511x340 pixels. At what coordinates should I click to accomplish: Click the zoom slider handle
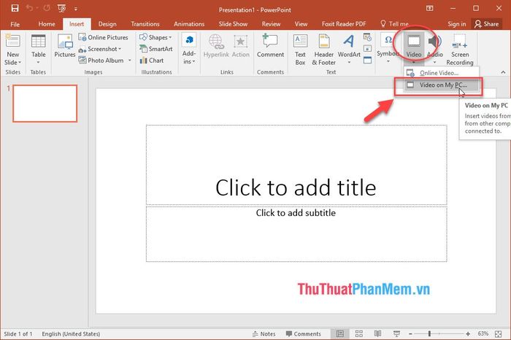click(429, 334)
